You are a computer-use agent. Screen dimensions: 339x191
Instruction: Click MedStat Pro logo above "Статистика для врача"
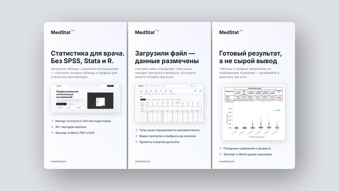[63, 32]
